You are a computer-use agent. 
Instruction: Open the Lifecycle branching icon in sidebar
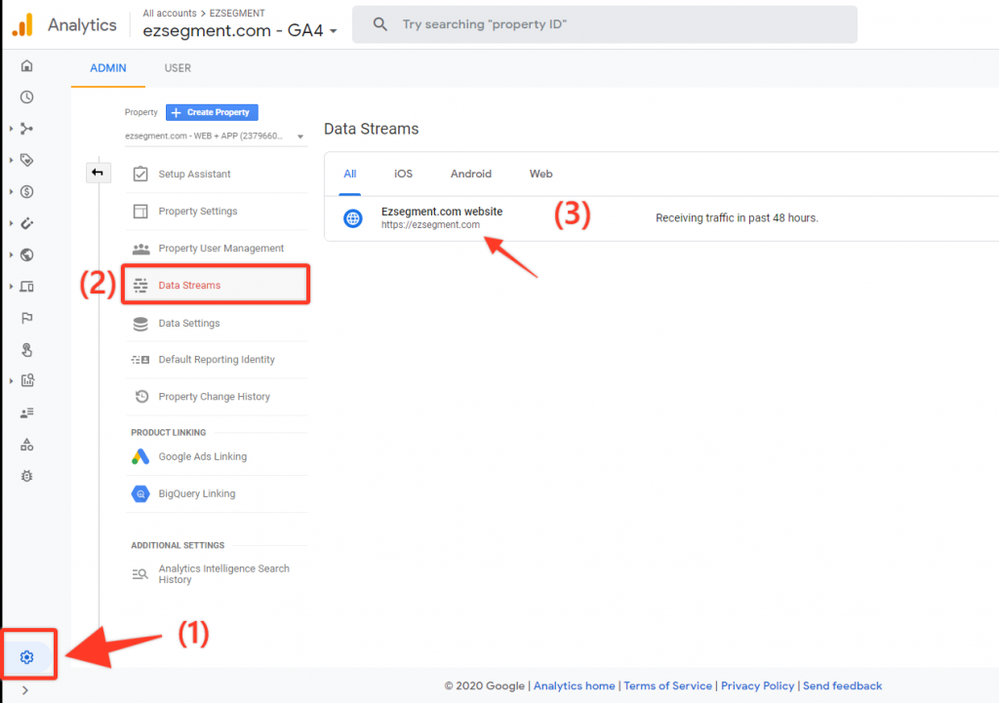(26, 129)
